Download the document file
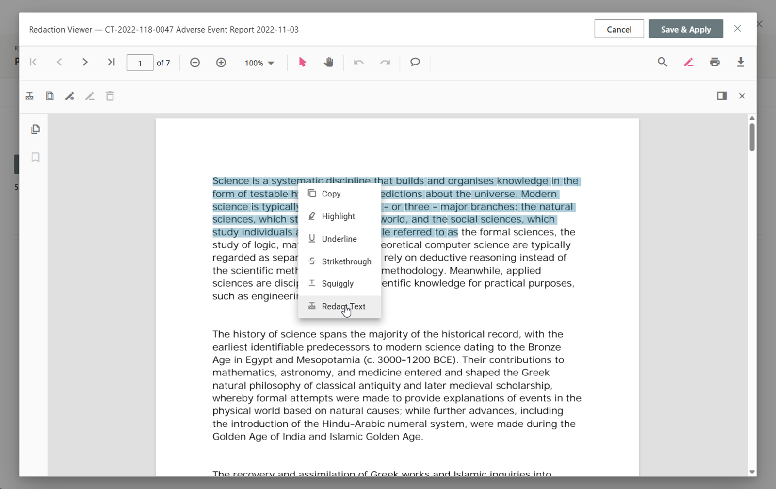The width and height of the screenshot is (776, 489). [740, 62]
